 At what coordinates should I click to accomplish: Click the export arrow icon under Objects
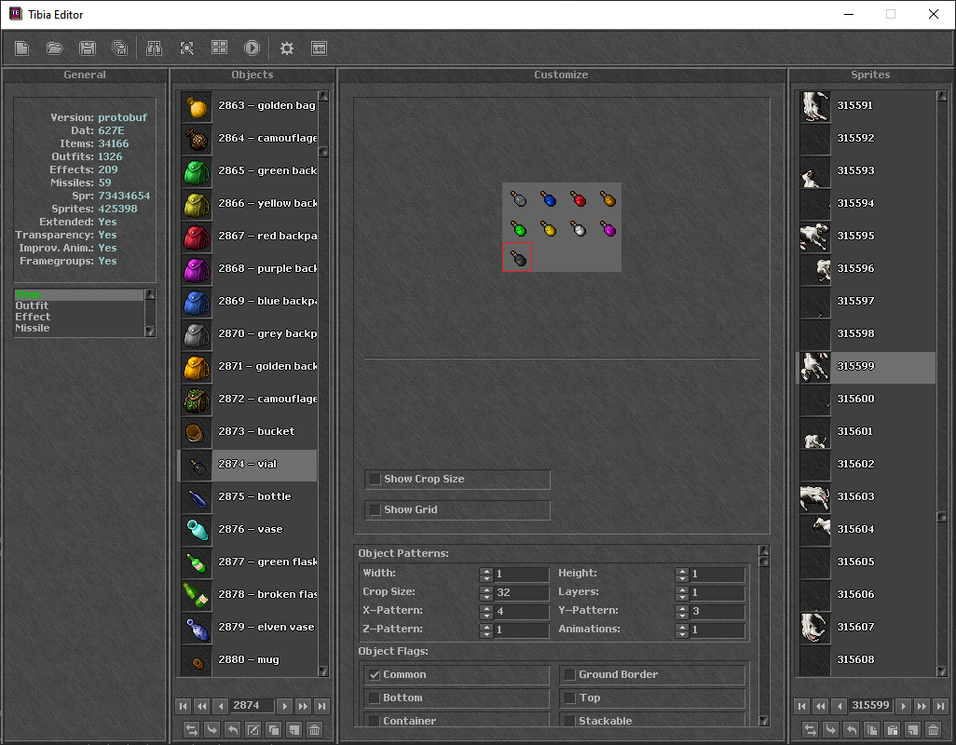click(x=232, y=730)
